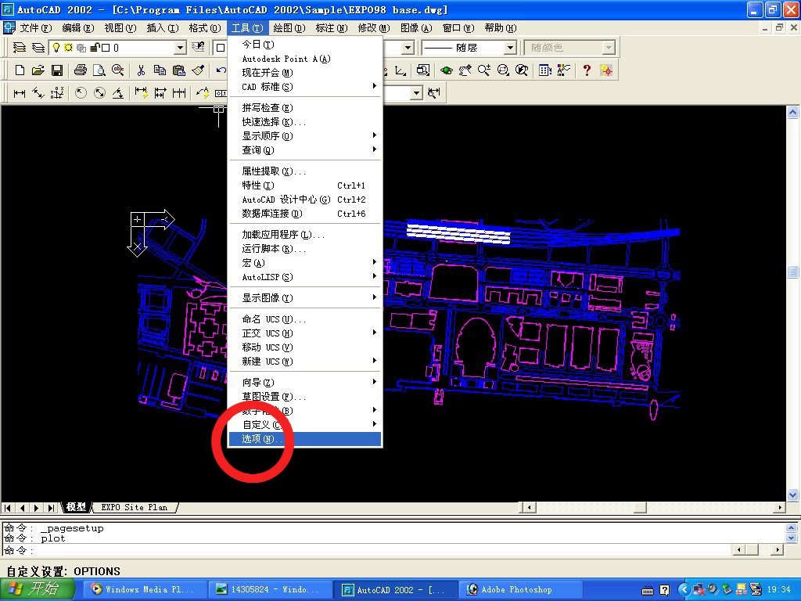Click the Quick Leader icon
The image size is (801, 601).
203,93
